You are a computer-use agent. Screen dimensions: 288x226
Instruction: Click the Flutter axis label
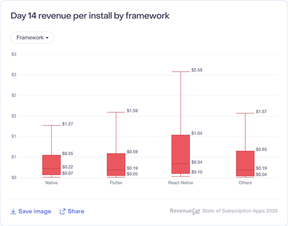pos(116,183)
